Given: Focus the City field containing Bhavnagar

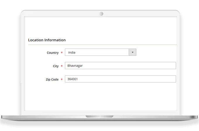Looking at the screenshot, I should [x=120, y=65].
